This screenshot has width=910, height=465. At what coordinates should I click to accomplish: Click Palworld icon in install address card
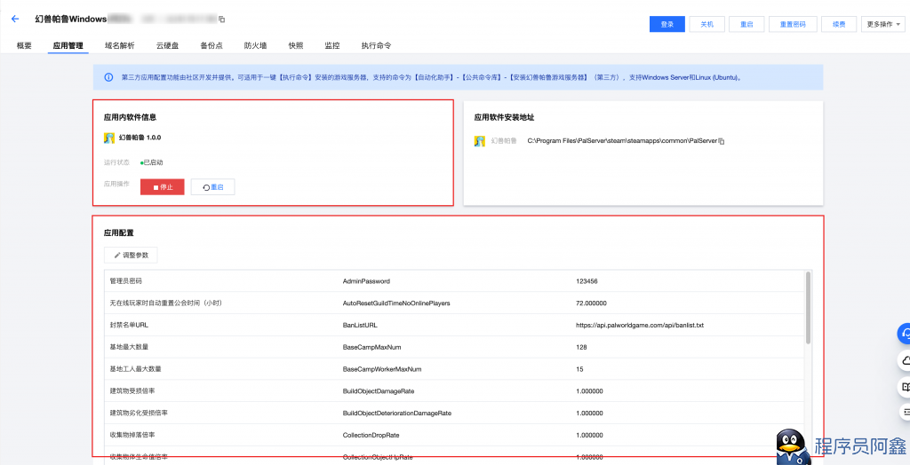(479, 141)
